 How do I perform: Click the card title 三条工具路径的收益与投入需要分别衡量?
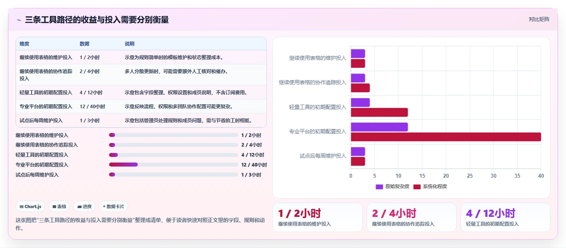coord(97,20)
